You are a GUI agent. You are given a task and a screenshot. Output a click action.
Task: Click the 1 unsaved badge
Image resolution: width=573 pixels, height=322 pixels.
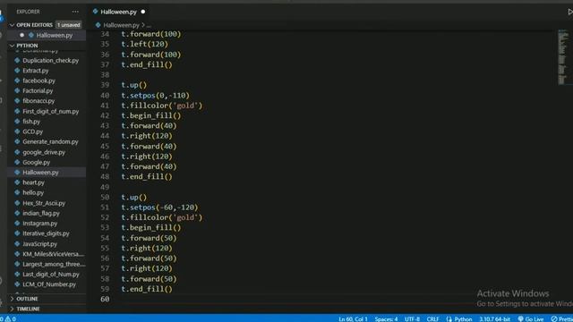point(68,25)
